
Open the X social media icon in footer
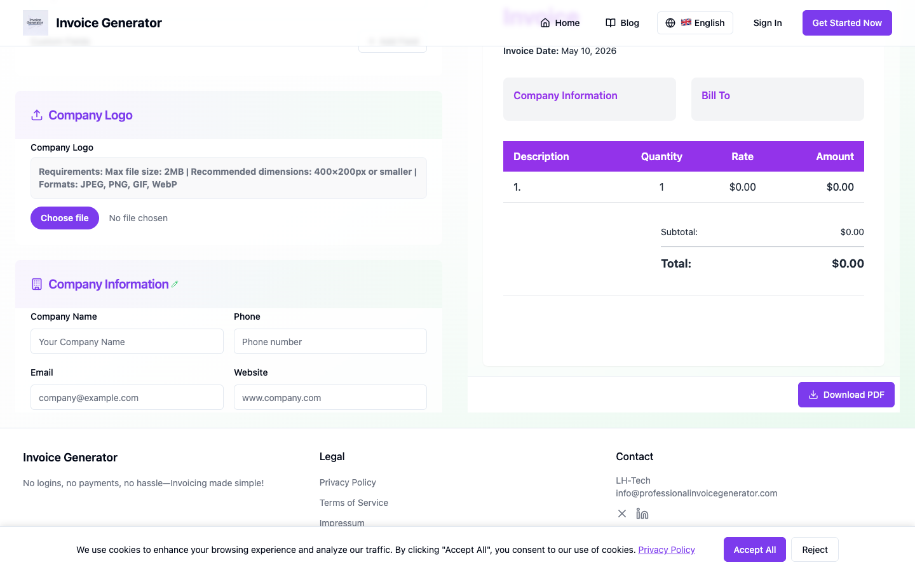pos(622,514)
